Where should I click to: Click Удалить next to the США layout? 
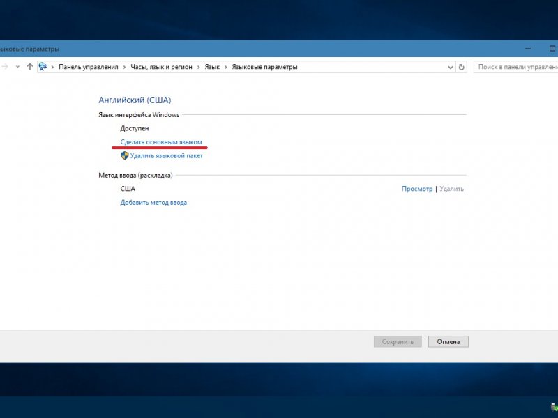pyautogui.click(x=451, y=189)
